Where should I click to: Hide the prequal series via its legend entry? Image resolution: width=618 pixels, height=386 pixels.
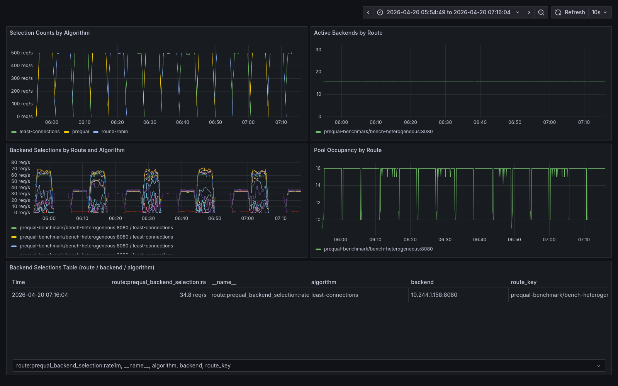(x=80, y=131)
